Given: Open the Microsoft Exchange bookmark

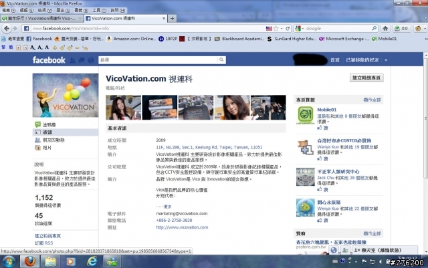Looking at the screenshot, I should point(344,39).
